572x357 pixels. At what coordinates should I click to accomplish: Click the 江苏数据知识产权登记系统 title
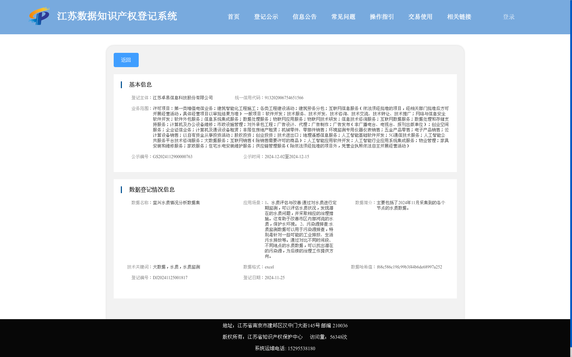(117, 16)
